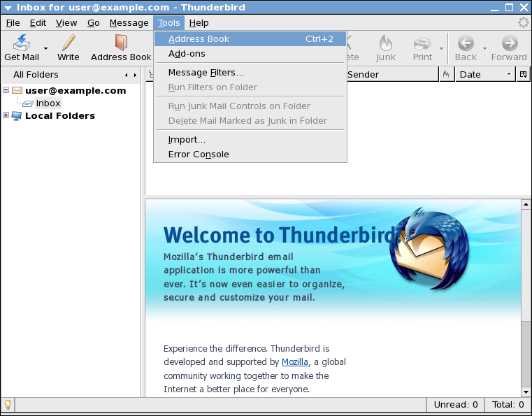Open the Back history dropdown arrow

pyautogui.click(x=485, y=48)
